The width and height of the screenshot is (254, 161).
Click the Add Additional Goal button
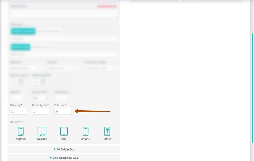point(64,158)
